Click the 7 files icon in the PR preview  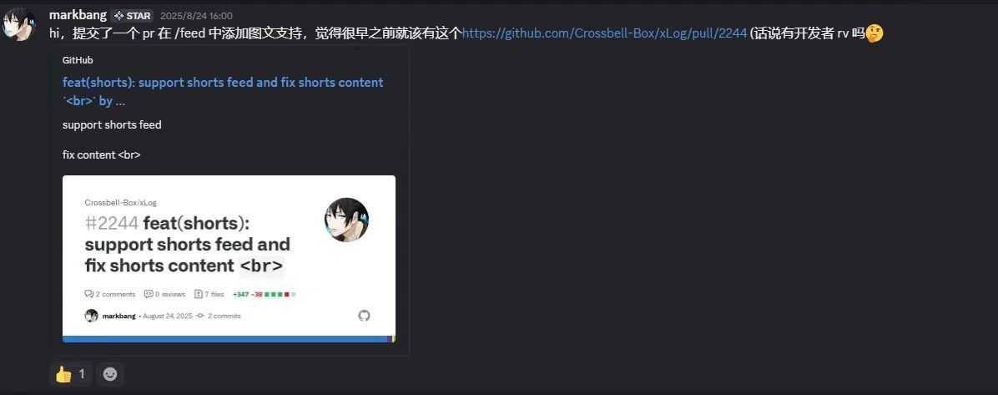(x=199, y=294)
